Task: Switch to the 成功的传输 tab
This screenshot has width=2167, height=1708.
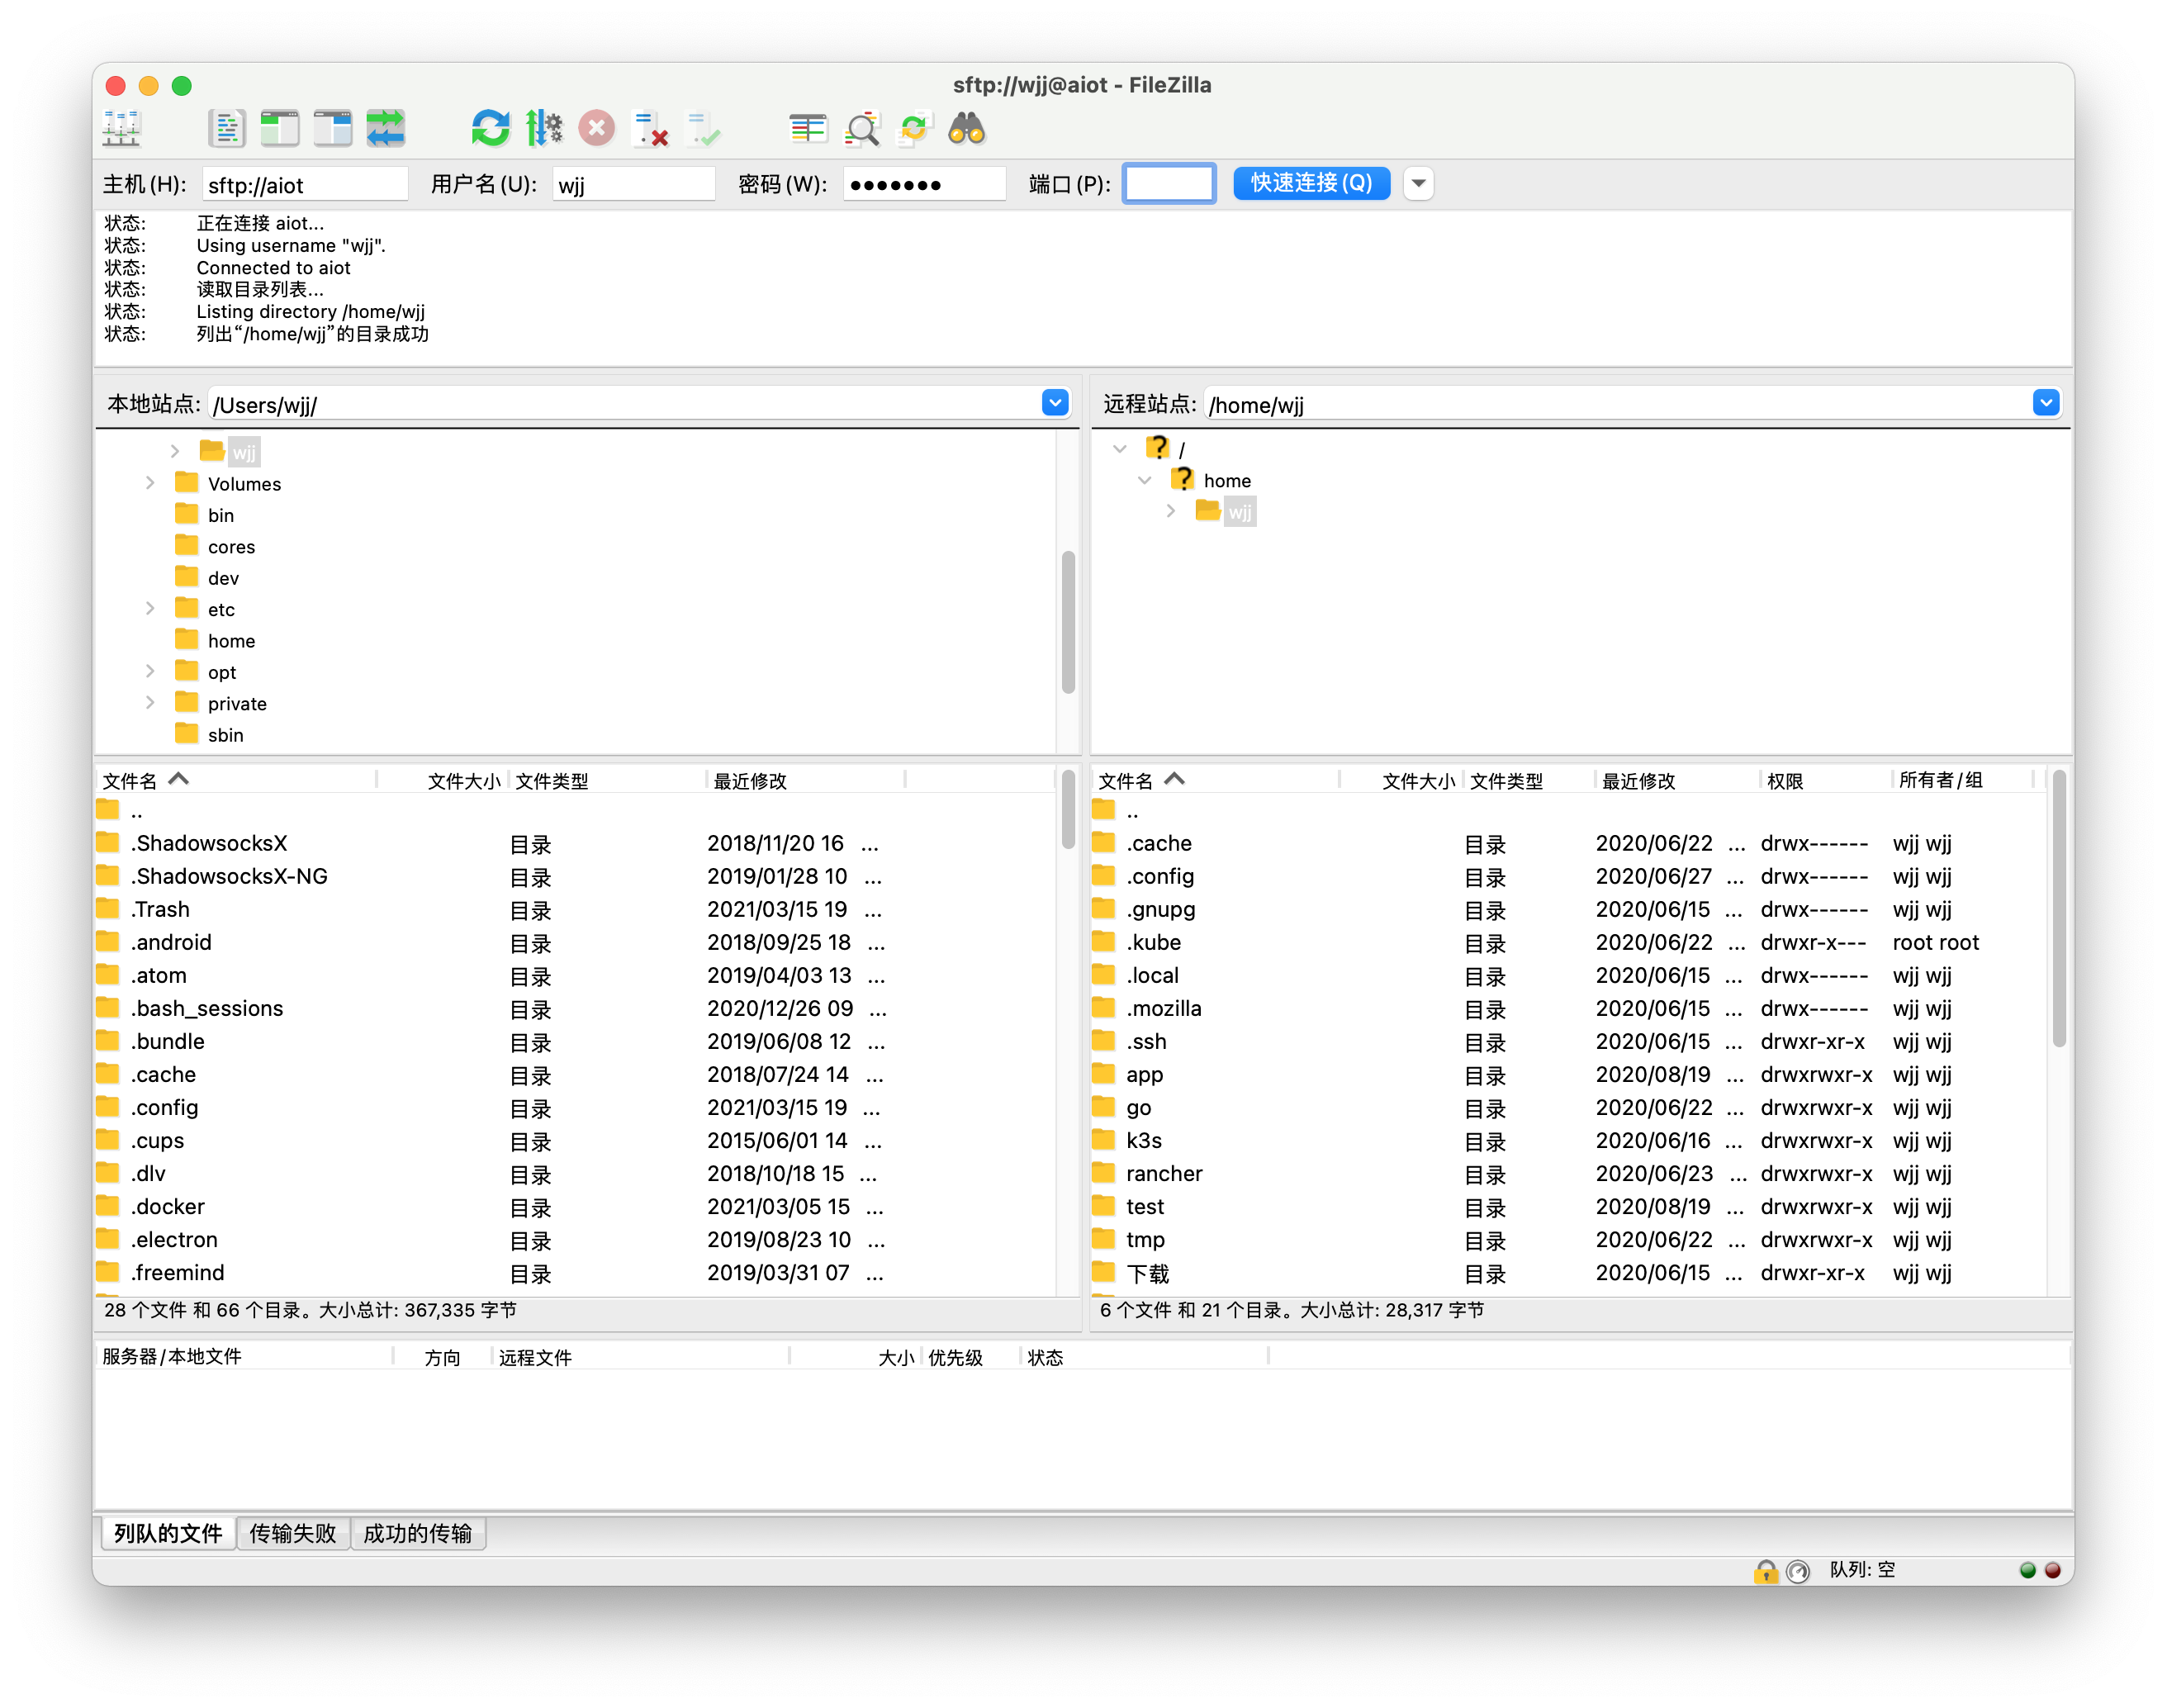Action: pyautogui.click(x=417, y=1533)
